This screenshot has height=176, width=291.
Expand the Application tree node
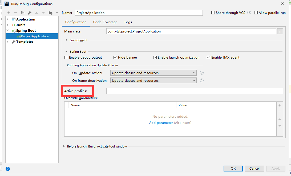pos(7,19)
